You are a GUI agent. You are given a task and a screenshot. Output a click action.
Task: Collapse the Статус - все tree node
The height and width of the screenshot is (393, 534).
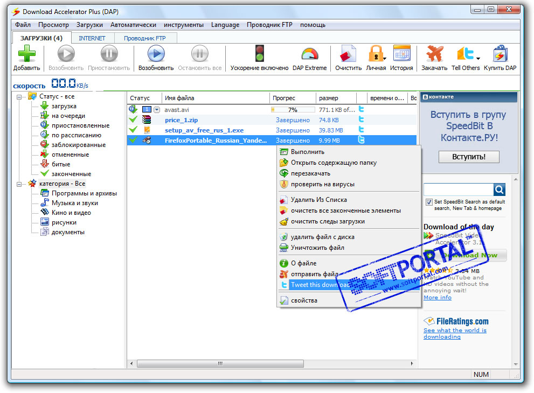click(x=19, y=96)
